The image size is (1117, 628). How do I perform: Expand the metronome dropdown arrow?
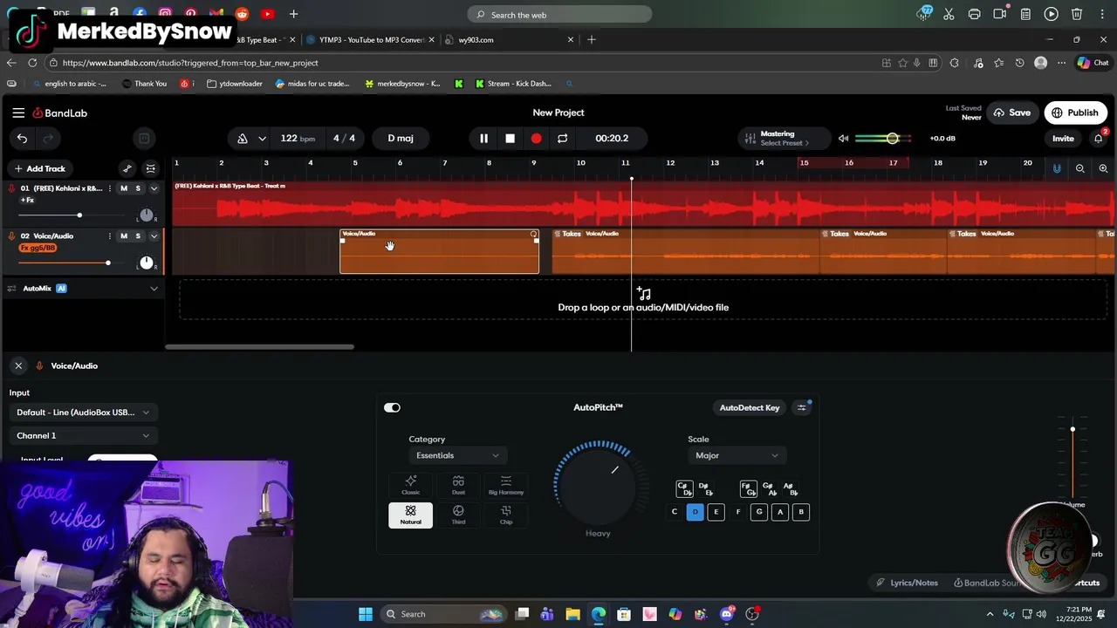click(x=262, y=138)
